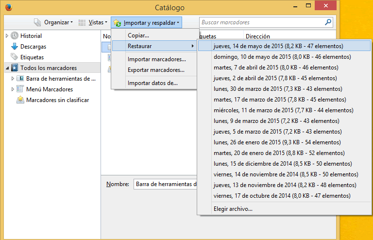Click the Organizar toolbar icon
This screenshot has height=240, width=373.
[37, 22]
